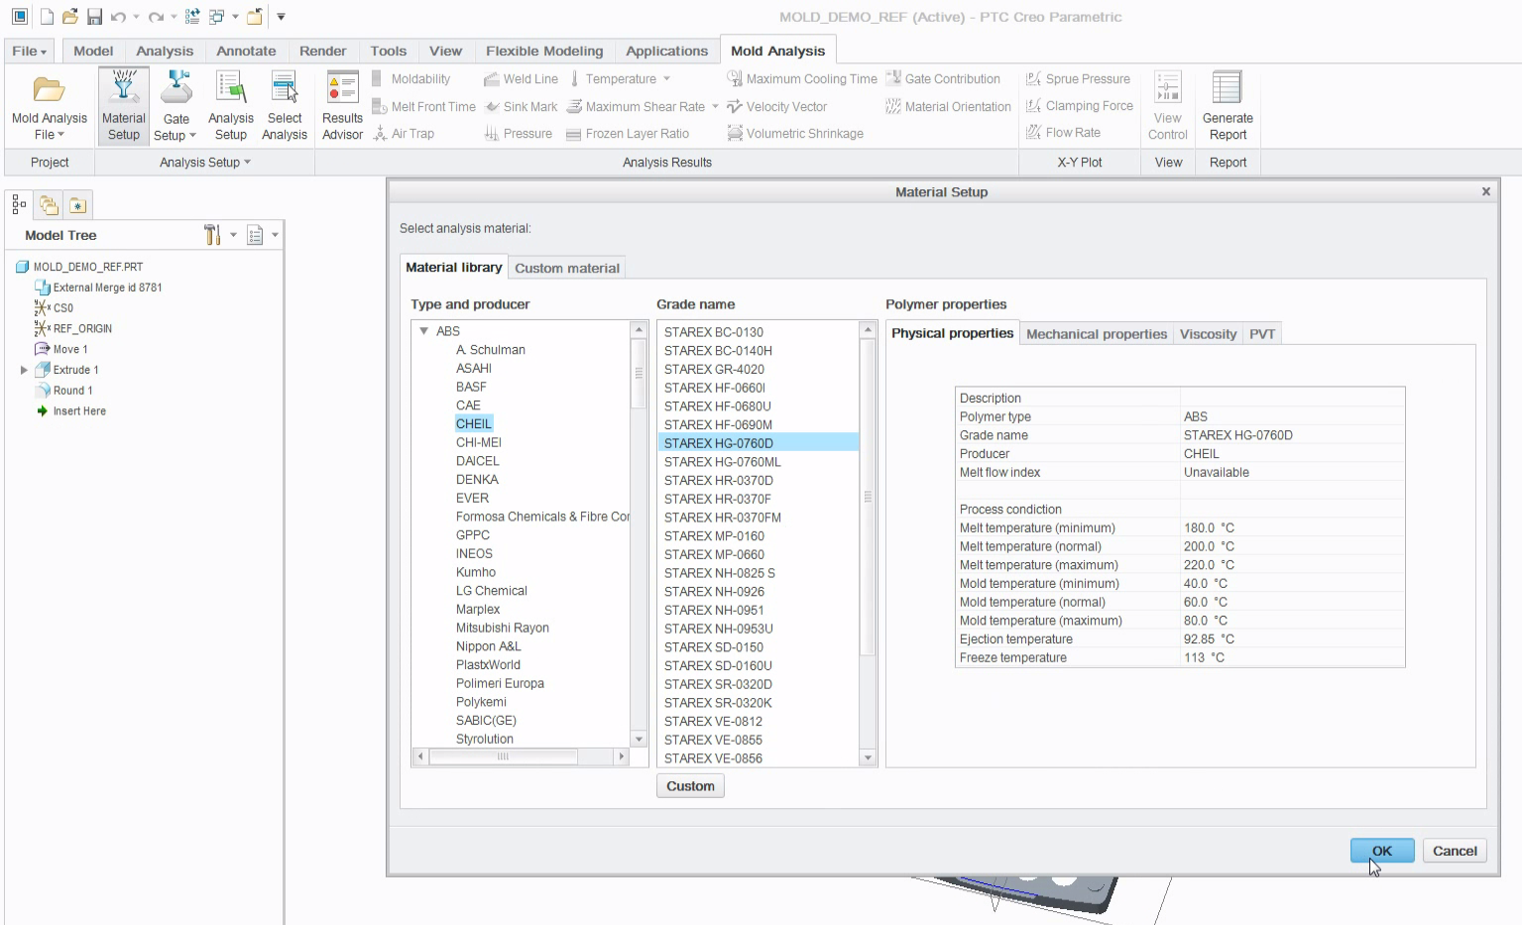The image size is (1522, 925).
Task: Show Air Trap result
Action: [x=404, y=133]
